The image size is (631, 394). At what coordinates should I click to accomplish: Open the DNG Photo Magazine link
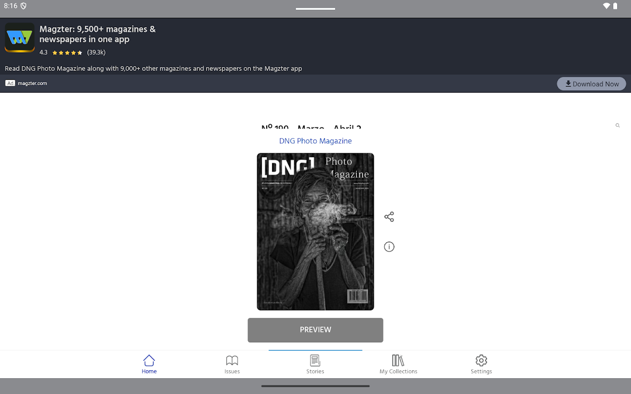tap(315, 141)
